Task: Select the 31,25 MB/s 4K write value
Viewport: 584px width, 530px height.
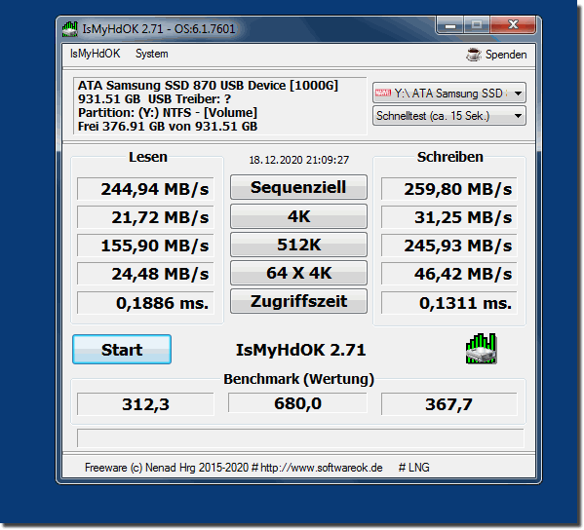Action: [449, 217]
